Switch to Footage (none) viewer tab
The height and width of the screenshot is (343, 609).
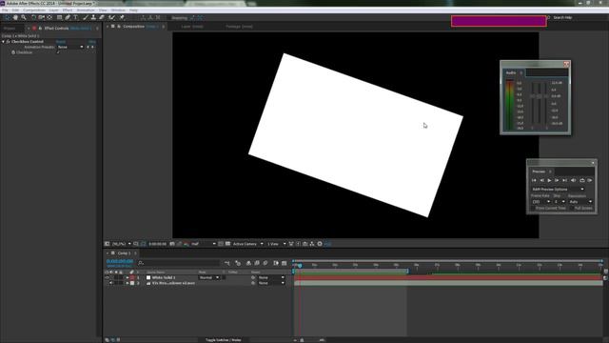[x=239, y=27]
